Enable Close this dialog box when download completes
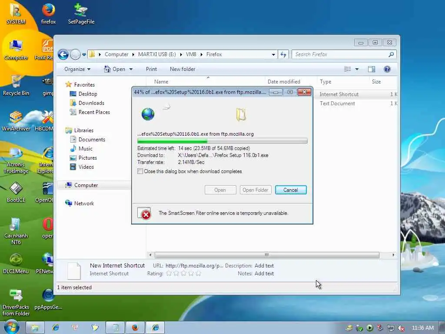Viewport: 445px width, 334px height. click(x=140, y=171)
